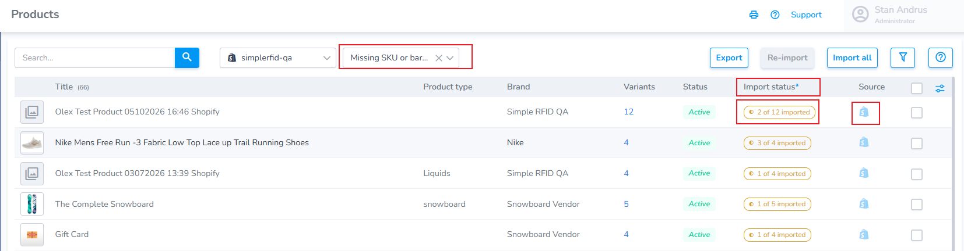Click the Source column header
964x251 pixels.
click(871, 87)
